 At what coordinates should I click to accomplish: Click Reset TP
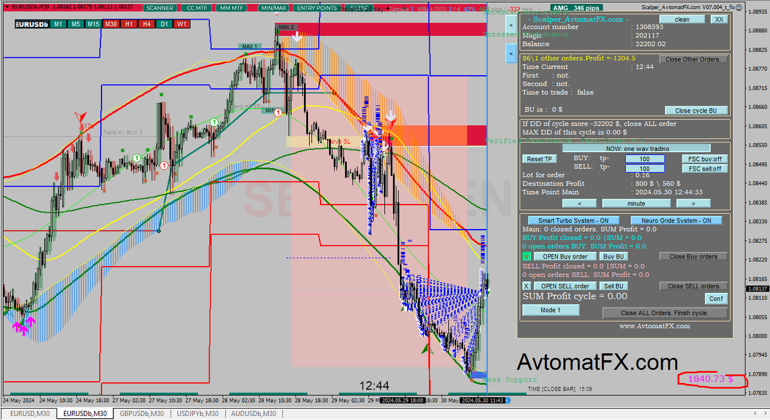click(x=540, y=159)
